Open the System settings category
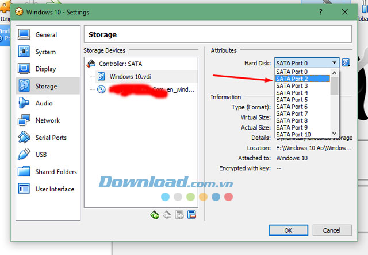 tap(48, 52)
